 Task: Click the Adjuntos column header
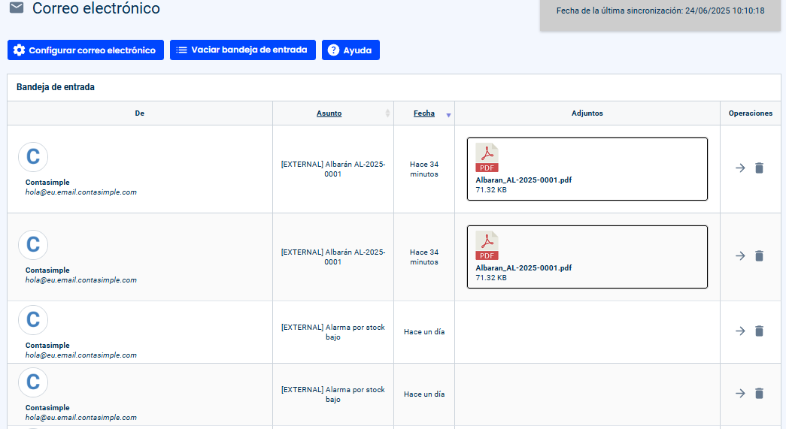click(x=587, y=113)
